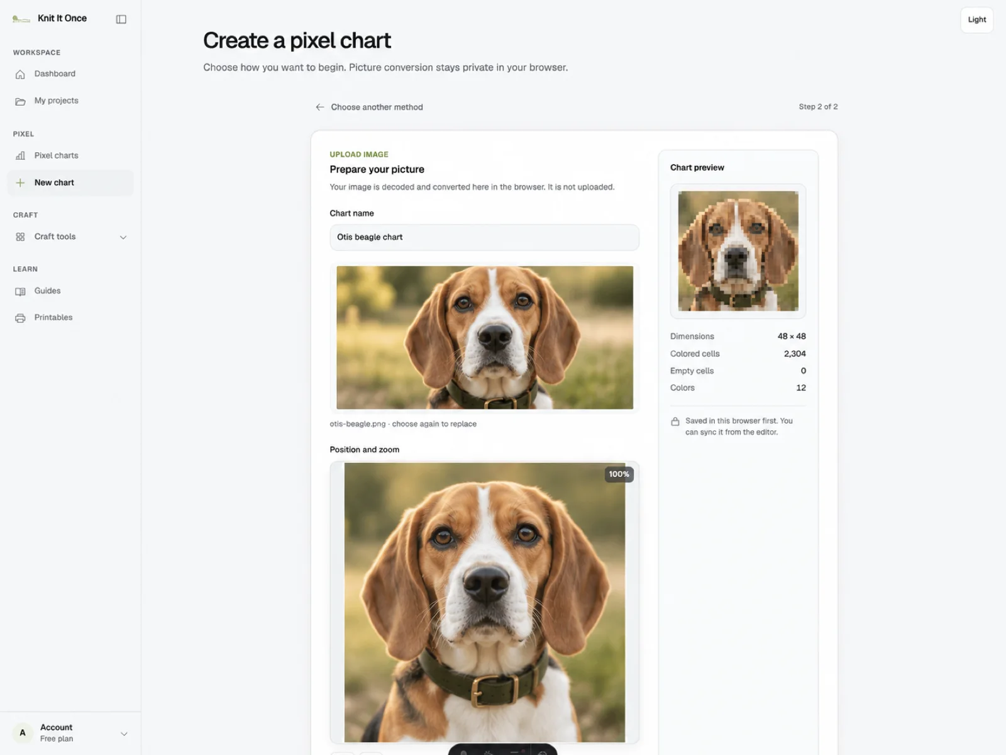Open Guides section
Image resolution: width=1006 pixels, height=755 pixels.
pos(70,291)
